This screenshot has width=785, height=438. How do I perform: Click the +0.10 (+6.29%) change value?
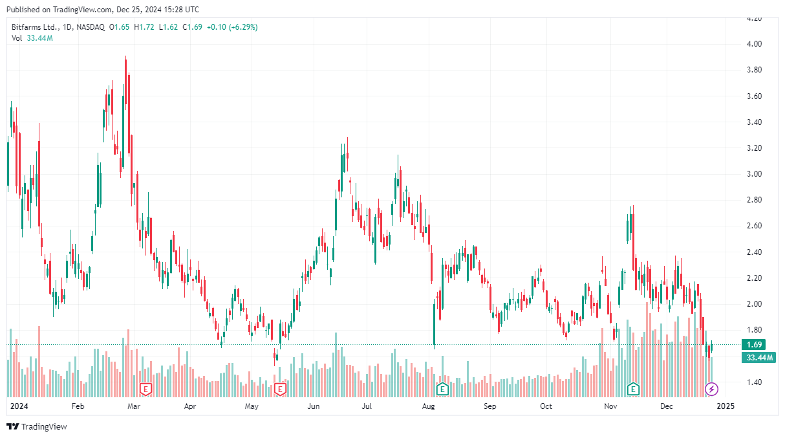232,27
